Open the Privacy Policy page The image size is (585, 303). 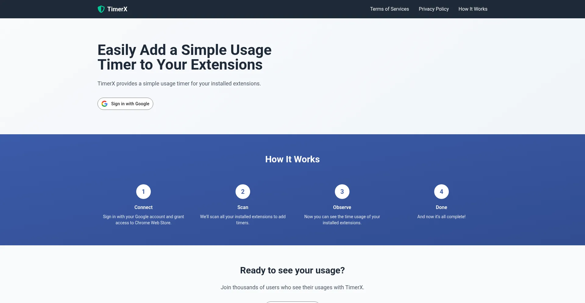(434, 9)
